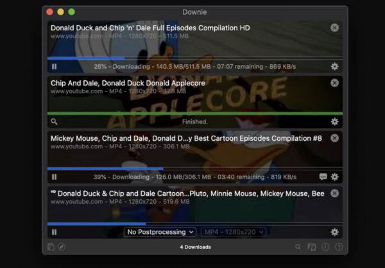Open the download history clock icon
Image resolution: width=385 pixels, height=268 pixels.
click(x=325, y=247)
